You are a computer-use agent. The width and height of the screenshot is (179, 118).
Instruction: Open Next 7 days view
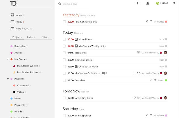(21, 28)
